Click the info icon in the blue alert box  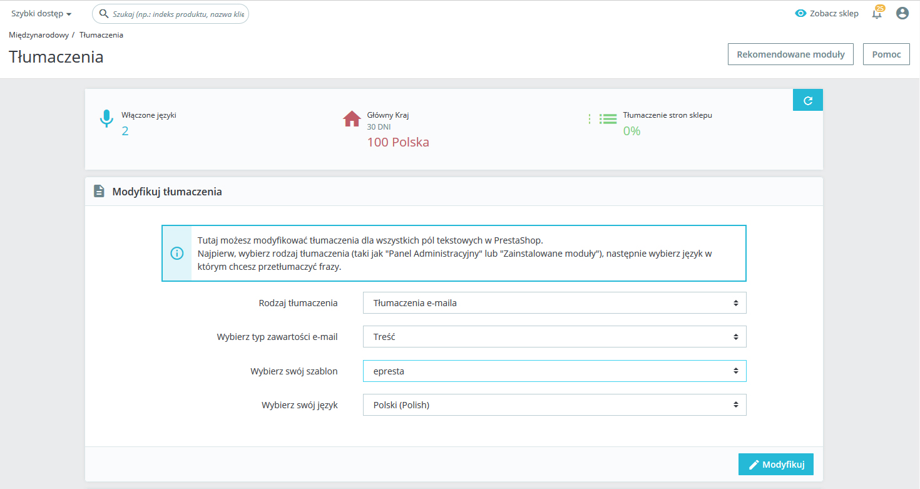(177, 254)
